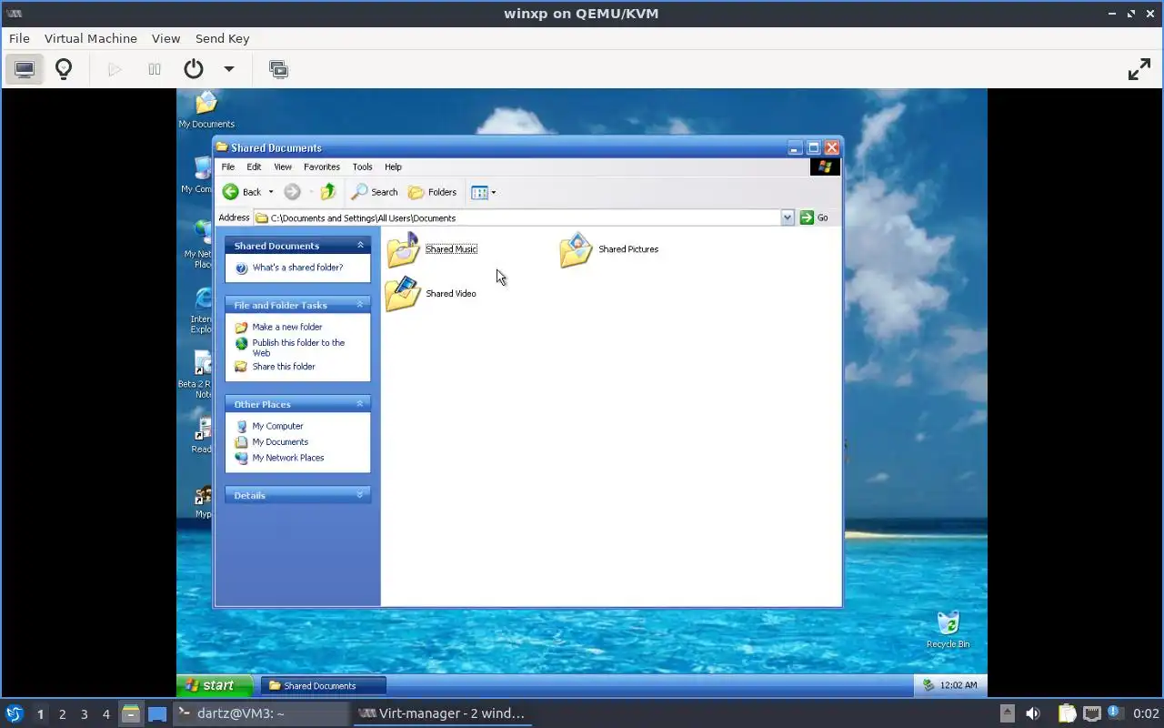
Task: Switch to workspace 2
Action: pyautogui.click(x=62, y=714)
